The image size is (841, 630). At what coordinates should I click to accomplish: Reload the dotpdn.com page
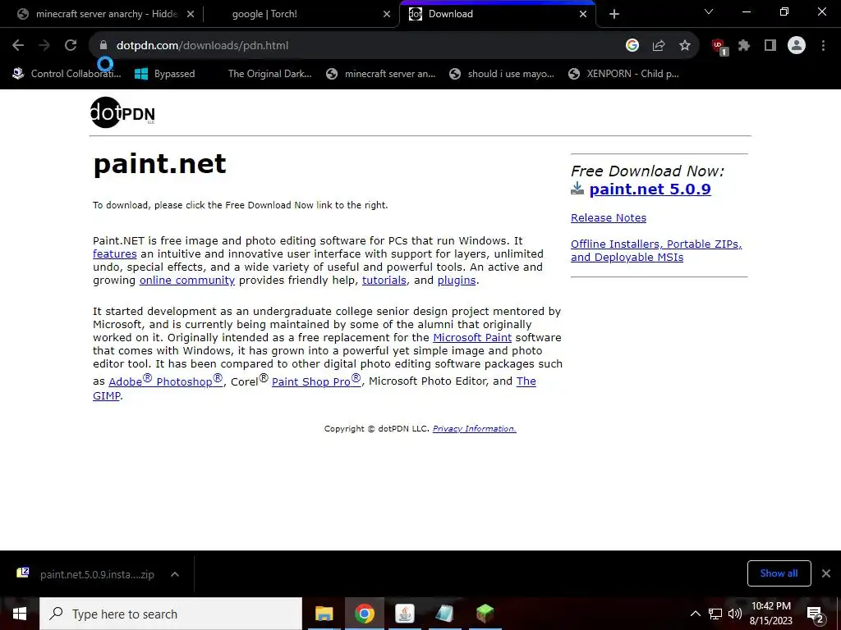point(71,46)
